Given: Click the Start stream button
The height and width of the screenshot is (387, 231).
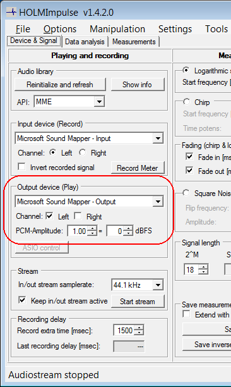Looking at the screenshot, I should pyautogui.click(x=138, y=302).
